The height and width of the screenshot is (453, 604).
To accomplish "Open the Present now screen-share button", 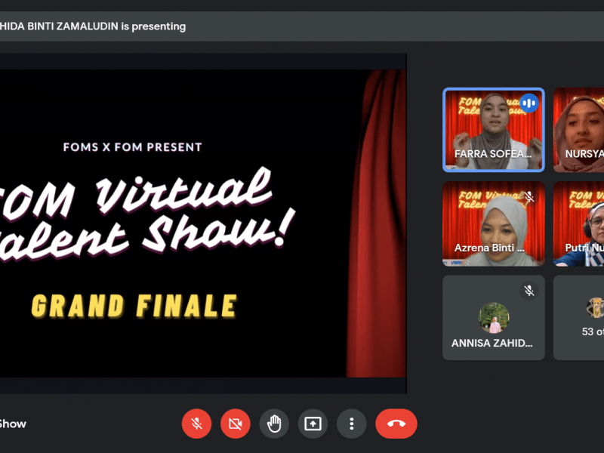I will click(x=313, y=424).
